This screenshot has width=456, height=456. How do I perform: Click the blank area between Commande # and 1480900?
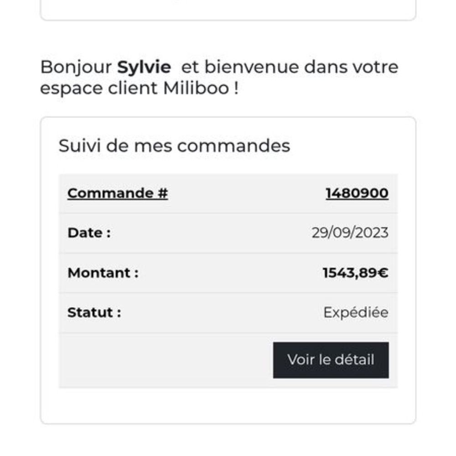pos(247,193)
